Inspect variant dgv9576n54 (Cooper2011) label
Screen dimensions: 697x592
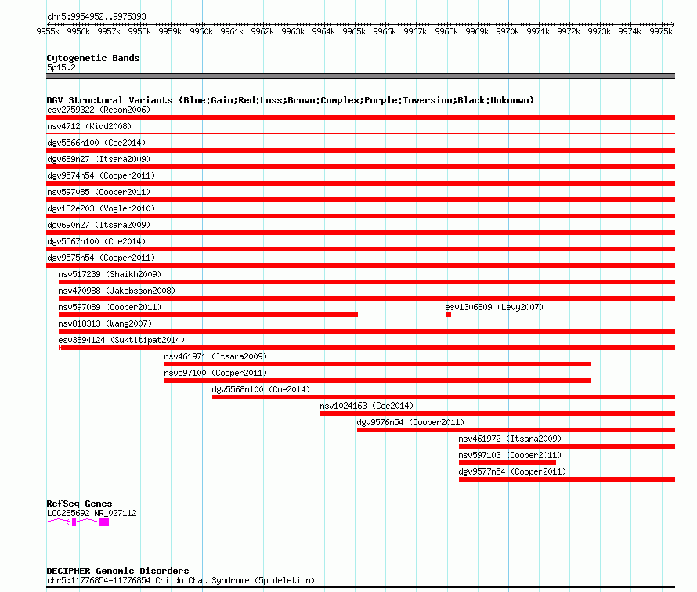pyautogui.click(x=410, y=422)
